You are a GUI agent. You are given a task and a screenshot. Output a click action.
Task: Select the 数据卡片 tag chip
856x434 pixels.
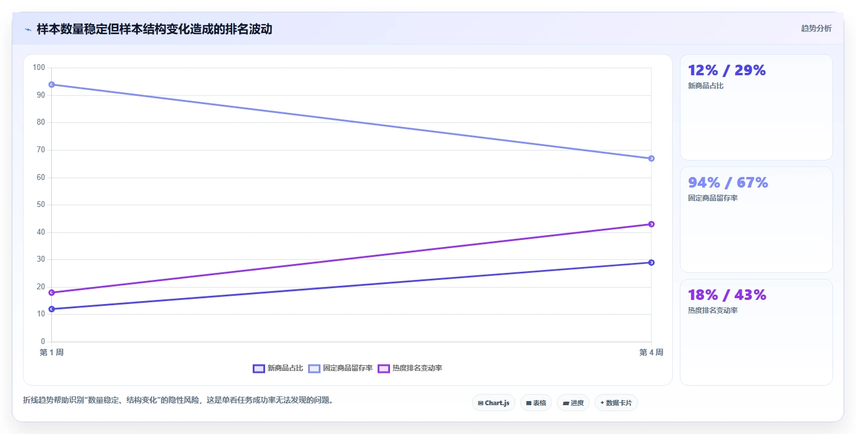(x=616, y=403)
